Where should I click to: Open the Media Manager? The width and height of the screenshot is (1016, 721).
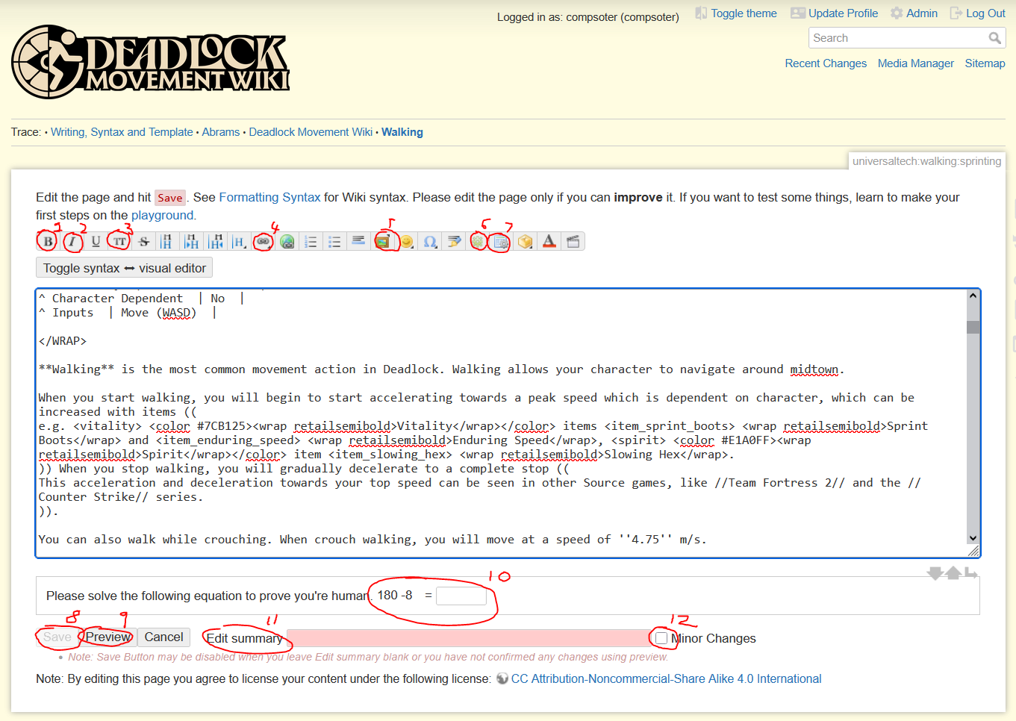point(915,63)
